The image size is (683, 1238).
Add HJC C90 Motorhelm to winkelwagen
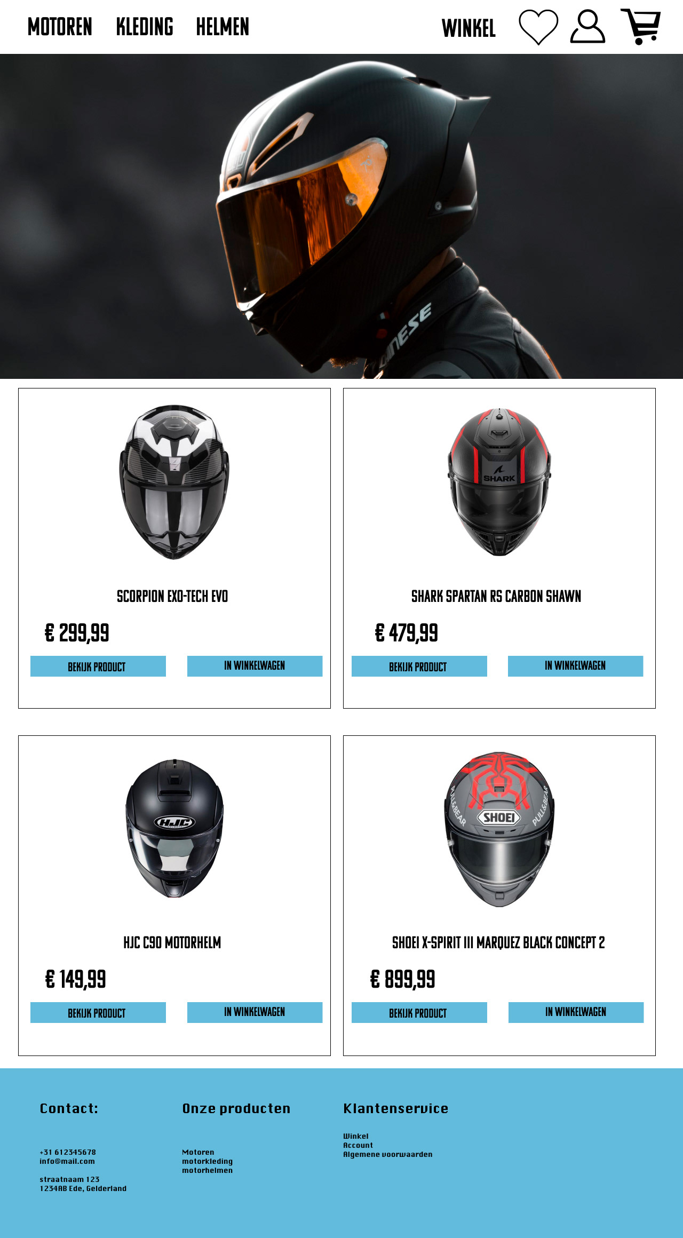tap(255, 1012)
